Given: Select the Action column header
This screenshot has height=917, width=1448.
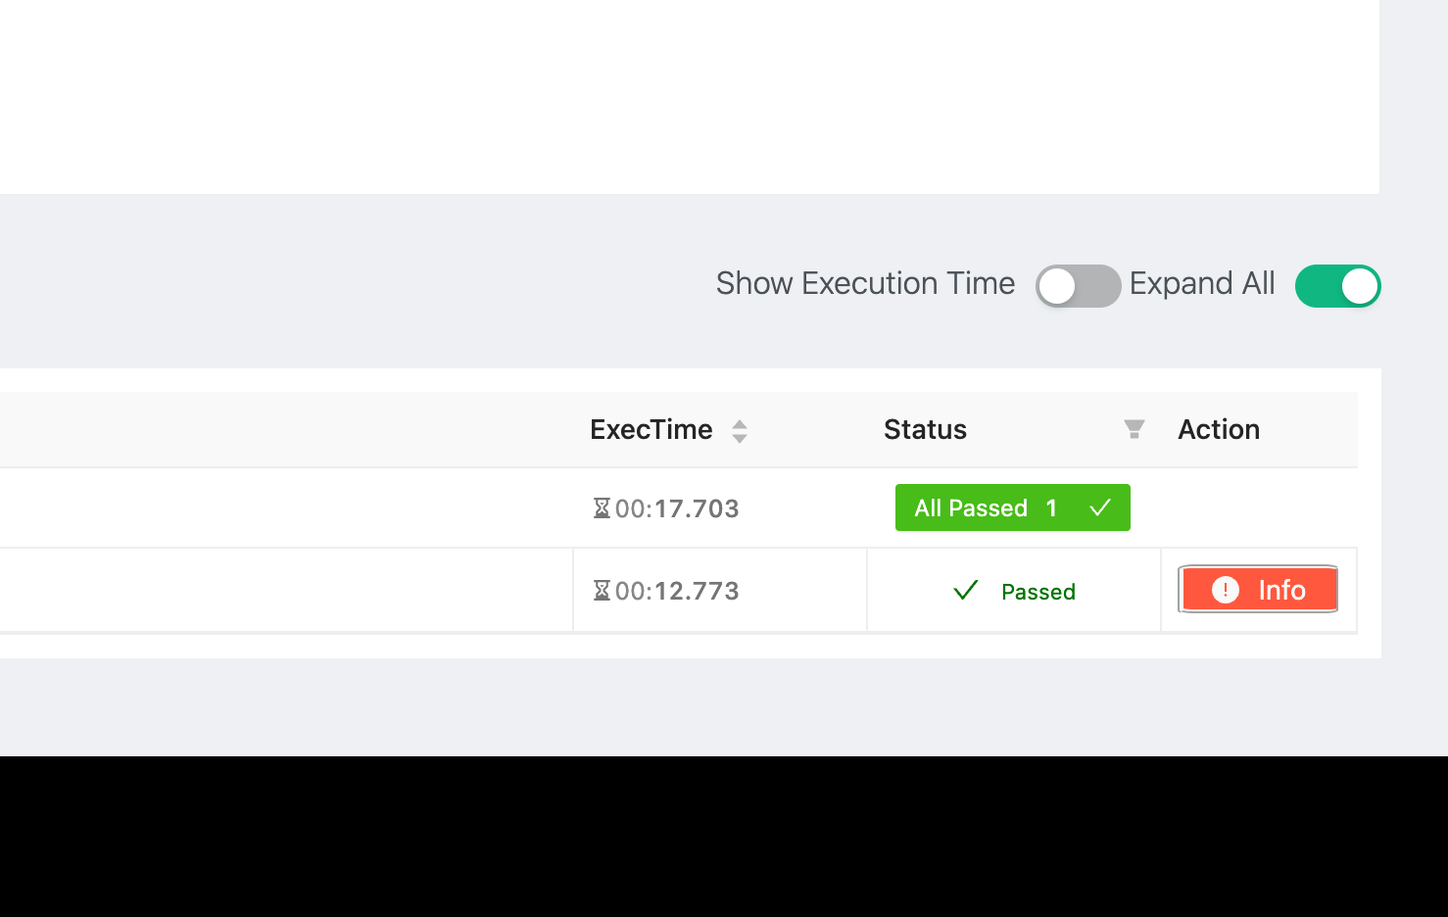Looking at the screenshot, I should click(x=1219, y=429).
